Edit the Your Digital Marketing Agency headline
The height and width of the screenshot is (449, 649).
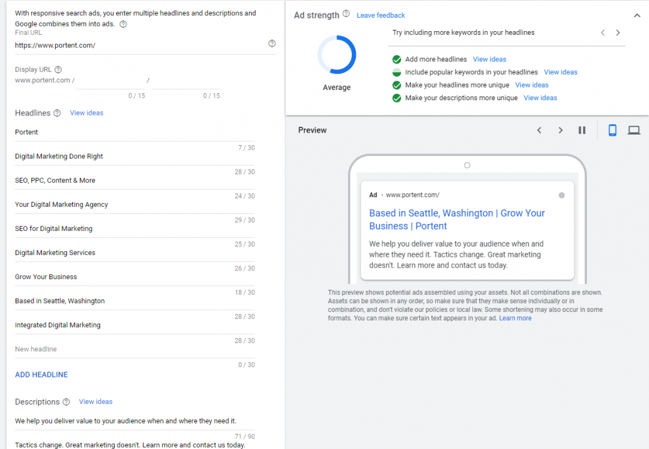[135, 204]
